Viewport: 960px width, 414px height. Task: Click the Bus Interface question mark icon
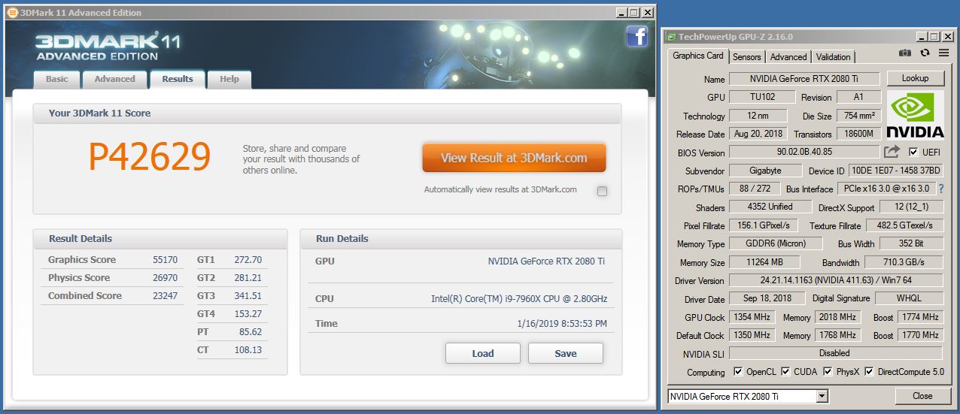click(940, 189)
